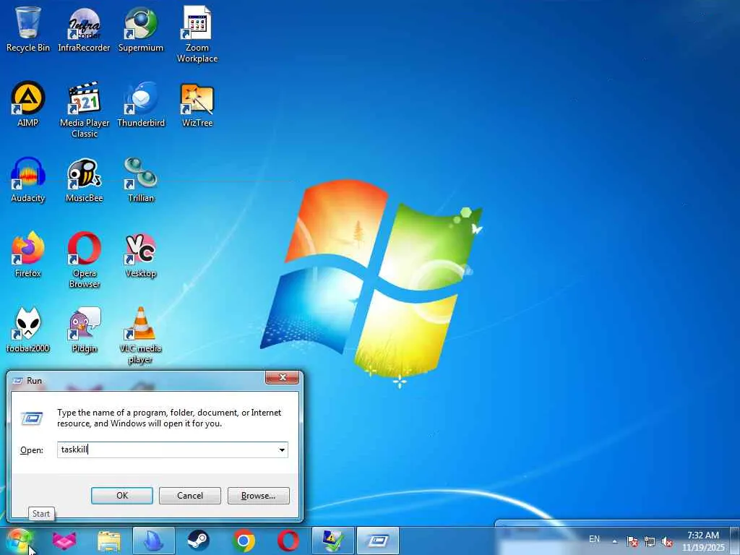Switch to the blue shark-fin taskbar app
Viewport: 740px width, 555px height.
point(153,541)
